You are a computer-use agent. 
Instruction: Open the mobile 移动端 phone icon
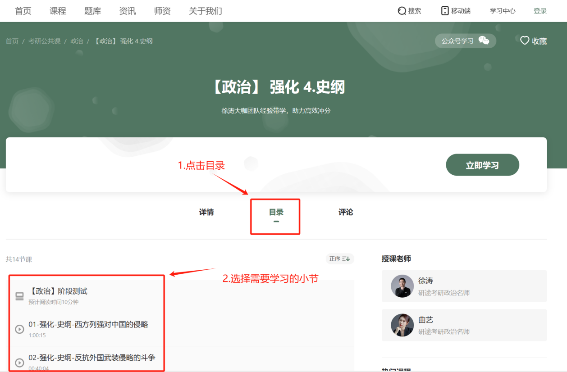tap(445, 11)
